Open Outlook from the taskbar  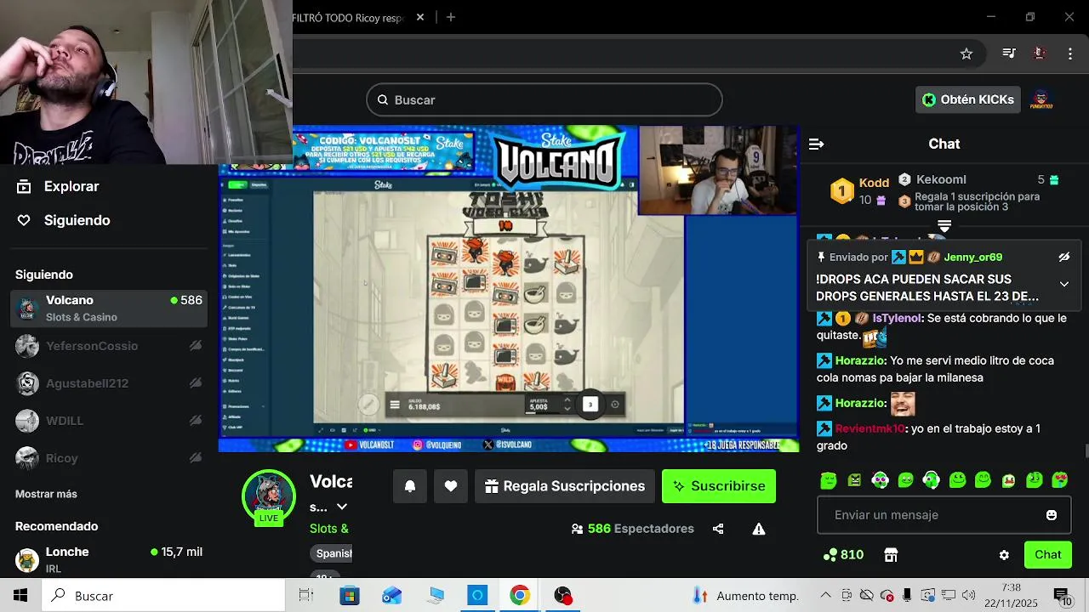392,596
